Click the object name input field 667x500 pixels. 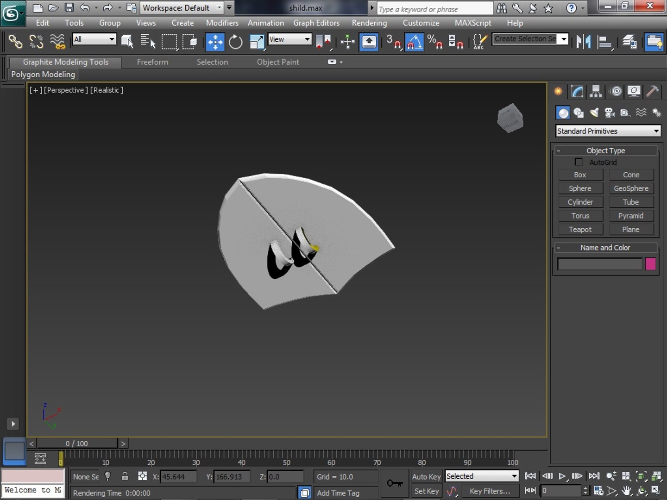pos(600,264)
